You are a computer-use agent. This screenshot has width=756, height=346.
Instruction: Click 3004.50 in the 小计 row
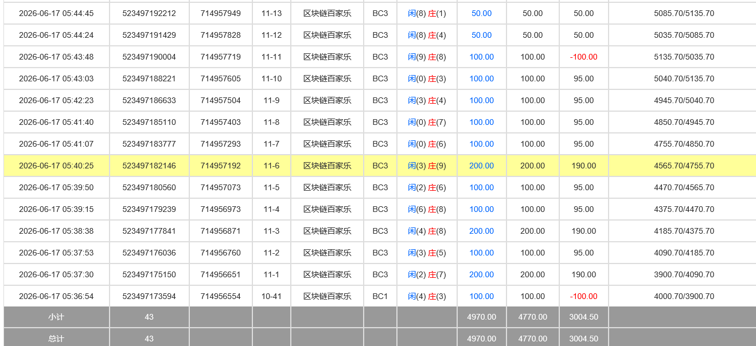click(584, 317)
